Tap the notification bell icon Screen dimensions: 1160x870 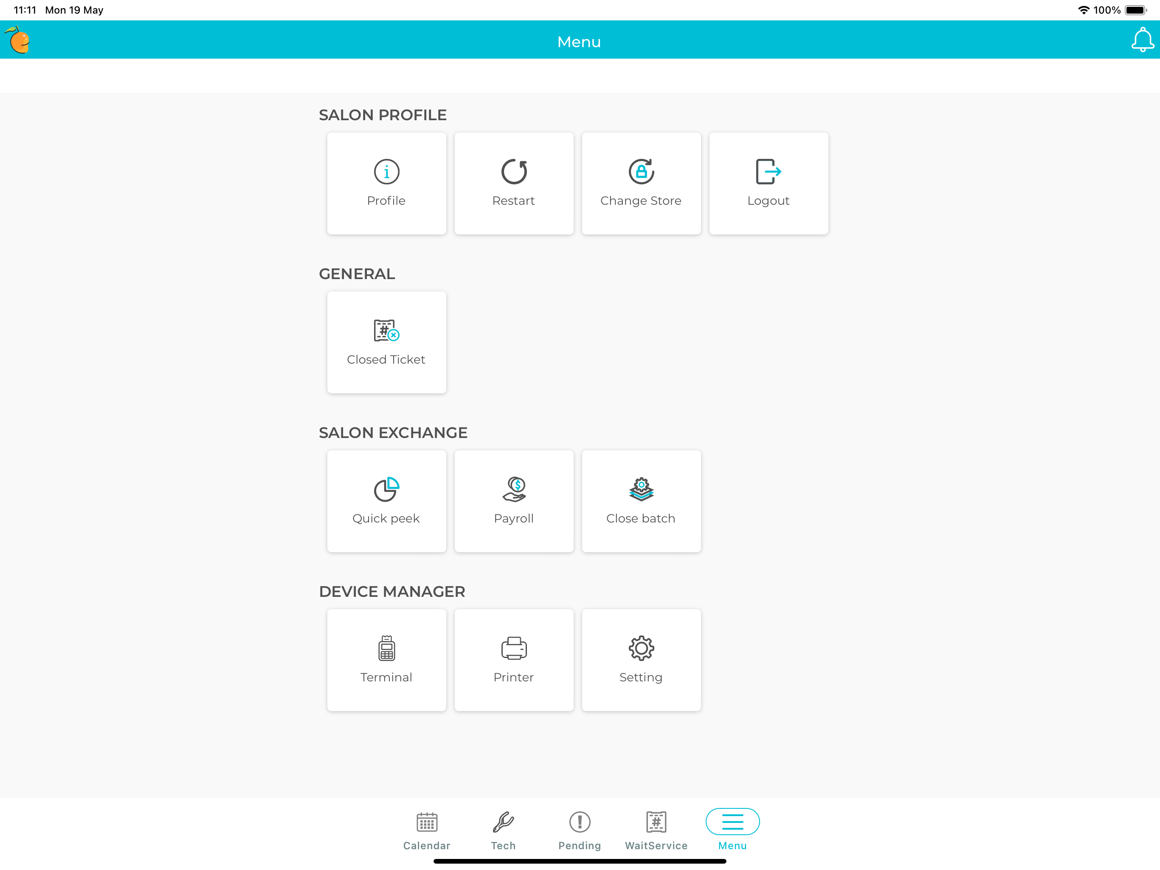click(x=1142, y=40)
